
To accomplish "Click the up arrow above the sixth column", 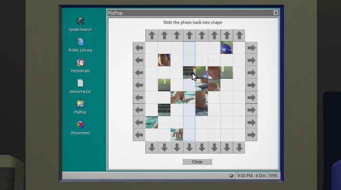I will click(x=214, y=36).
